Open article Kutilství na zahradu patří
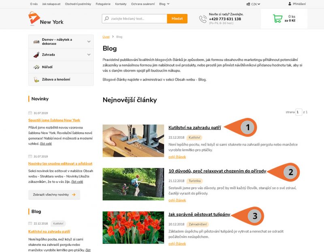 (x=195, y=127)
